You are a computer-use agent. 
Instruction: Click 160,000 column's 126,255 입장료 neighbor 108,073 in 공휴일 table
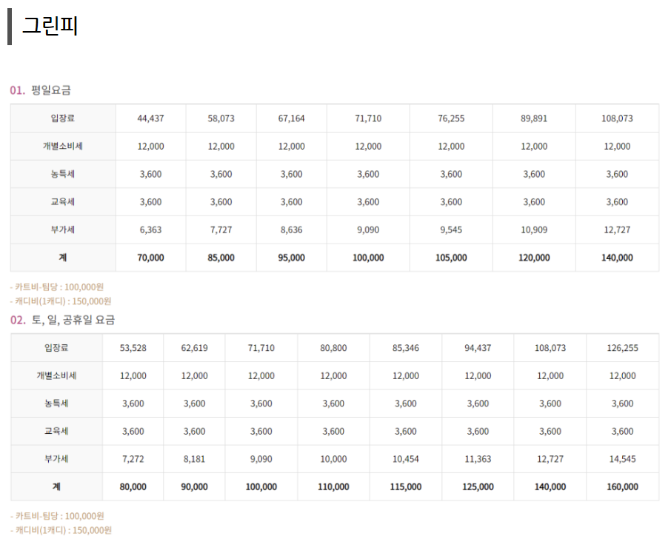click(x=550, y=348)
